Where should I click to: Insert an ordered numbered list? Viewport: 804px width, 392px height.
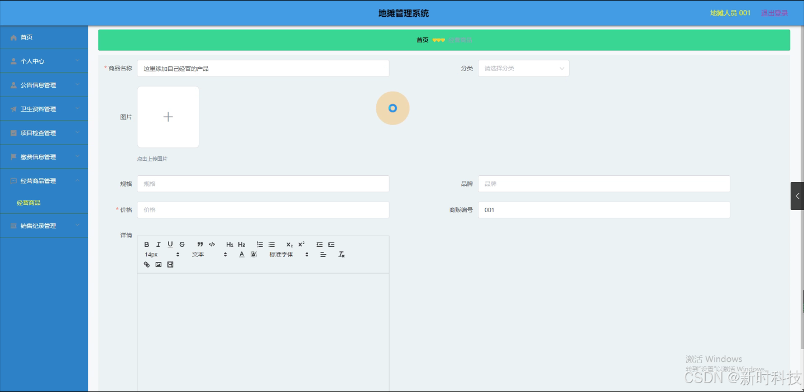260,245
